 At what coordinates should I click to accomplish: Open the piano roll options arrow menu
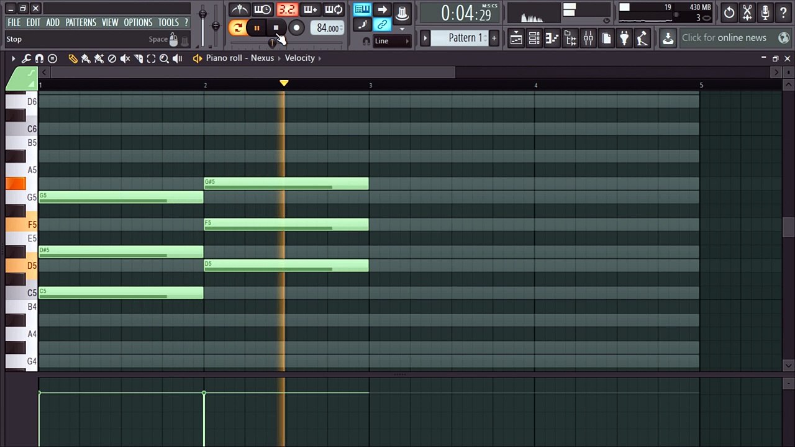[13, 58]
